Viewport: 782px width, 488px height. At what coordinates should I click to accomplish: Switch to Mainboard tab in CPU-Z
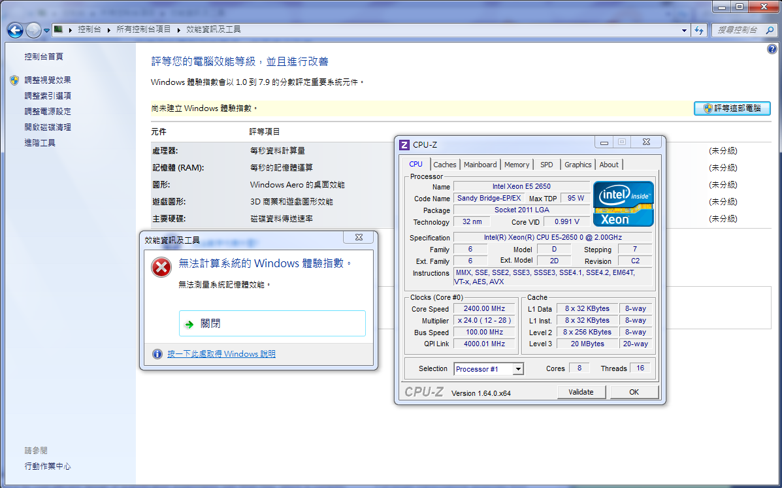coord(480,165)
